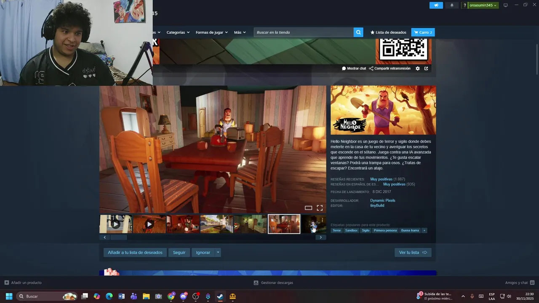Expand the oroasumin345 account dropdown
Viewport: 539px width, 303px height.
click(483, 5)
